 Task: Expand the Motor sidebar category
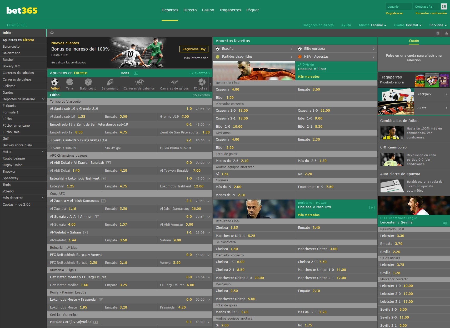point(43,152)
